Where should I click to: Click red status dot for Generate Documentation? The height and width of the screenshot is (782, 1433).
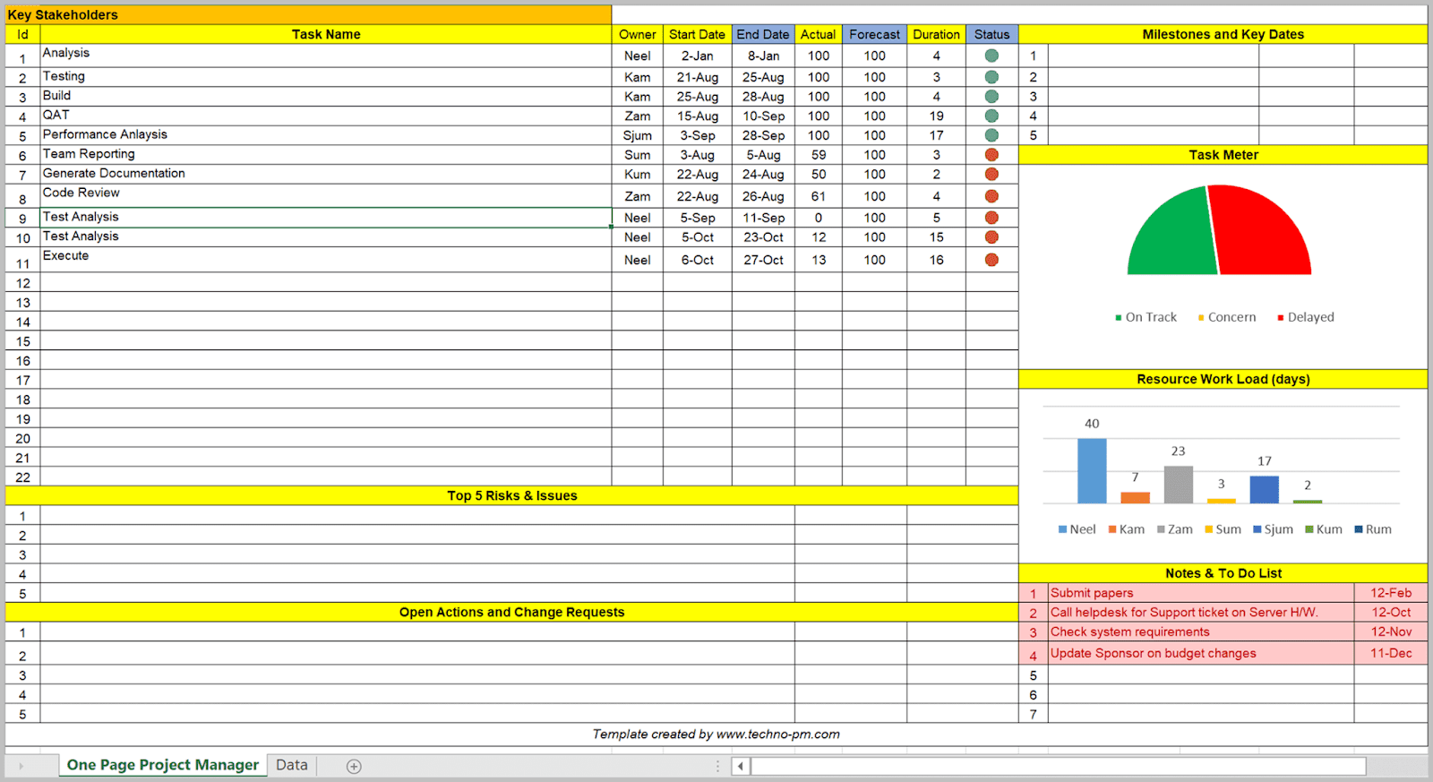(x=991, y=175)
